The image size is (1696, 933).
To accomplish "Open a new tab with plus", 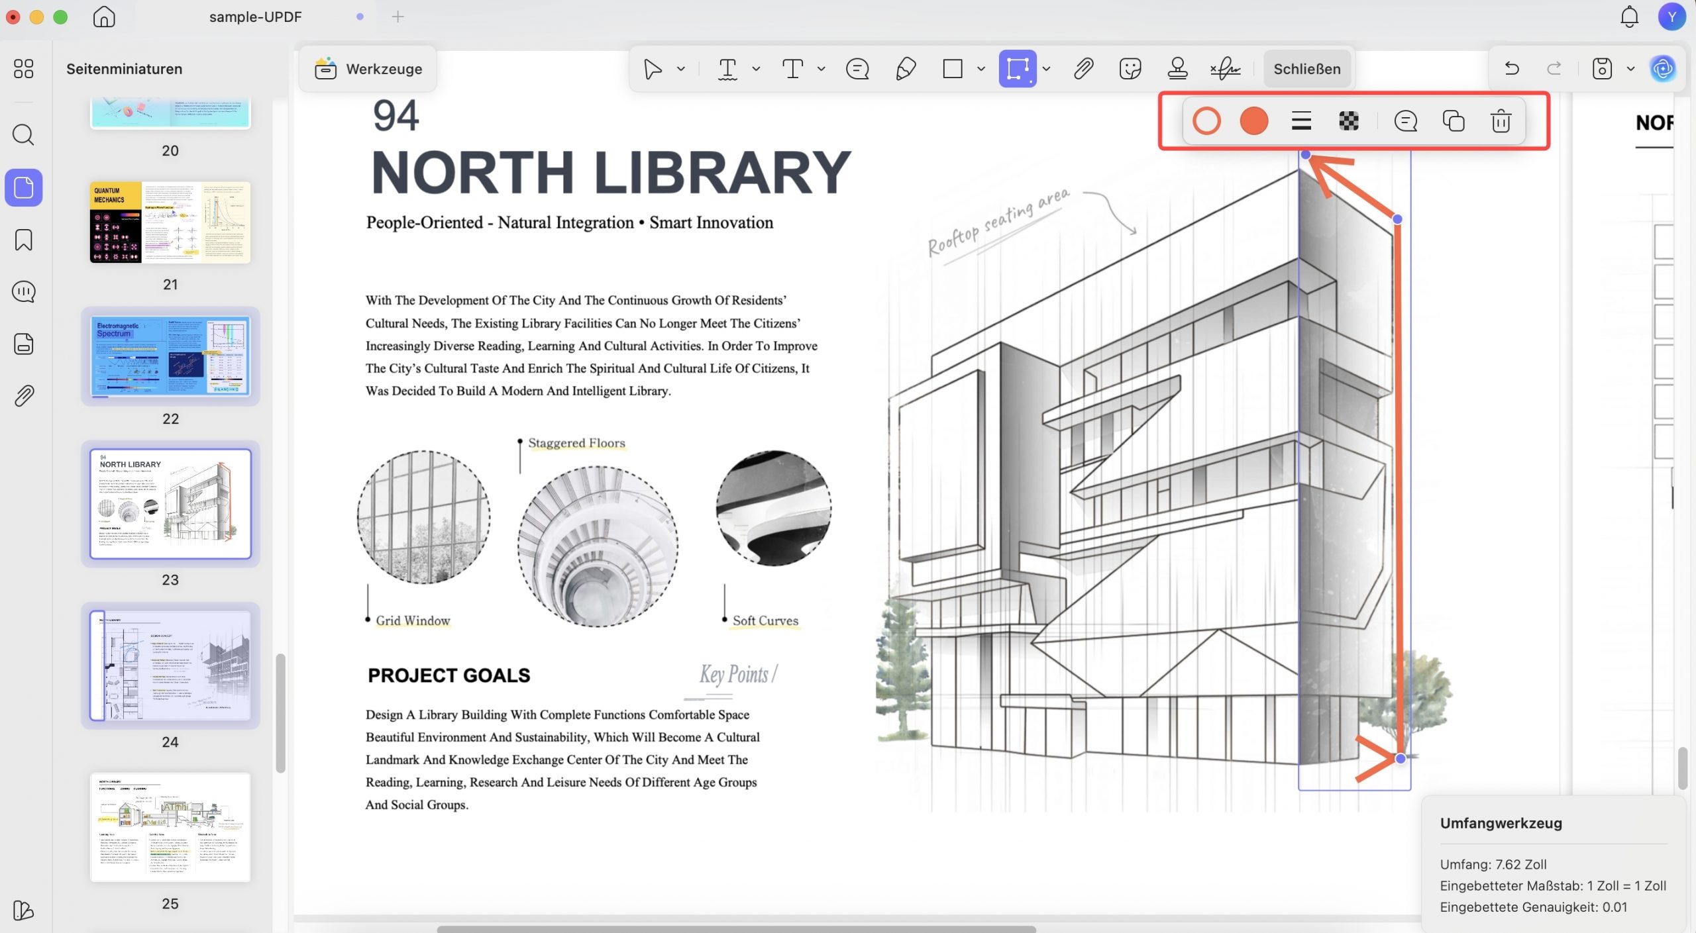I will (398, 17).
